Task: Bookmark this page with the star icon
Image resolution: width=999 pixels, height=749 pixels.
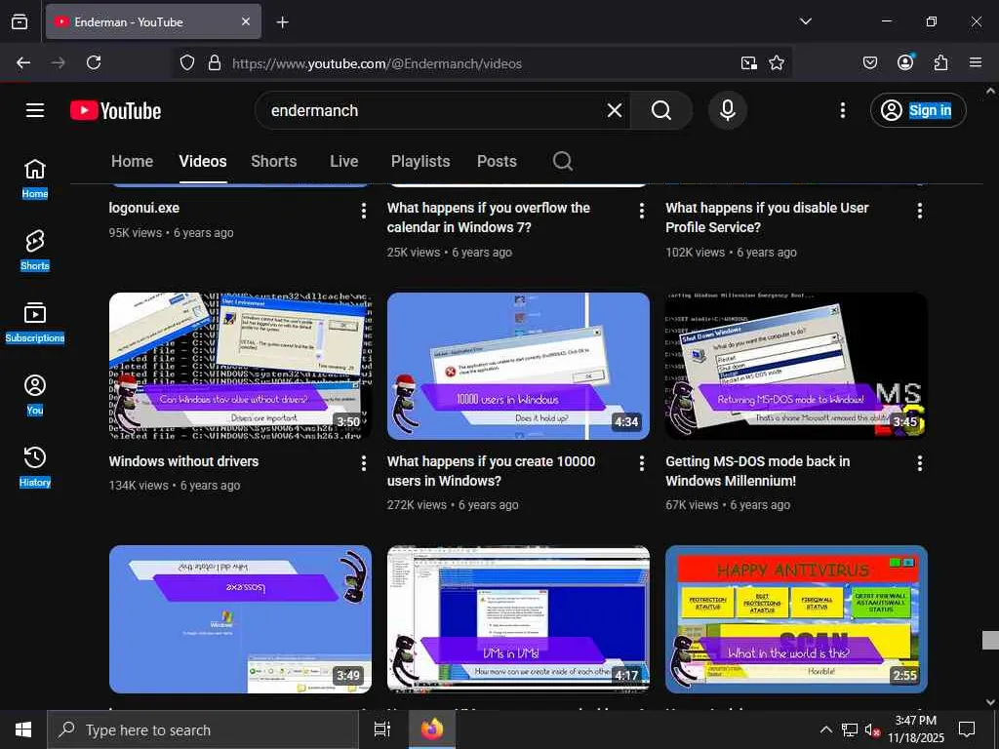Action: (776, 62)
